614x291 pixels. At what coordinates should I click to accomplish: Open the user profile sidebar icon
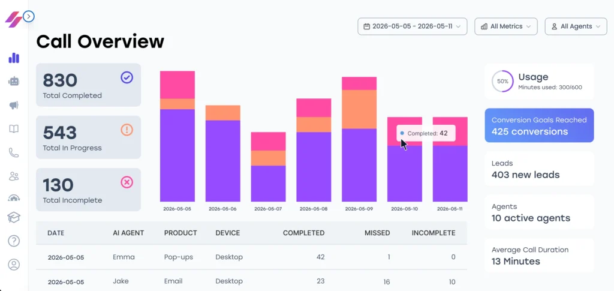pyautogui.click(x=14, y=265)
